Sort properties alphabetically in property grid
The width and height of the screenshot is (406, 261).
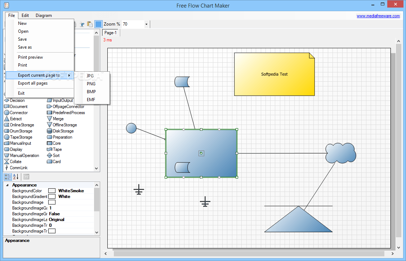(x=15, y=176)
